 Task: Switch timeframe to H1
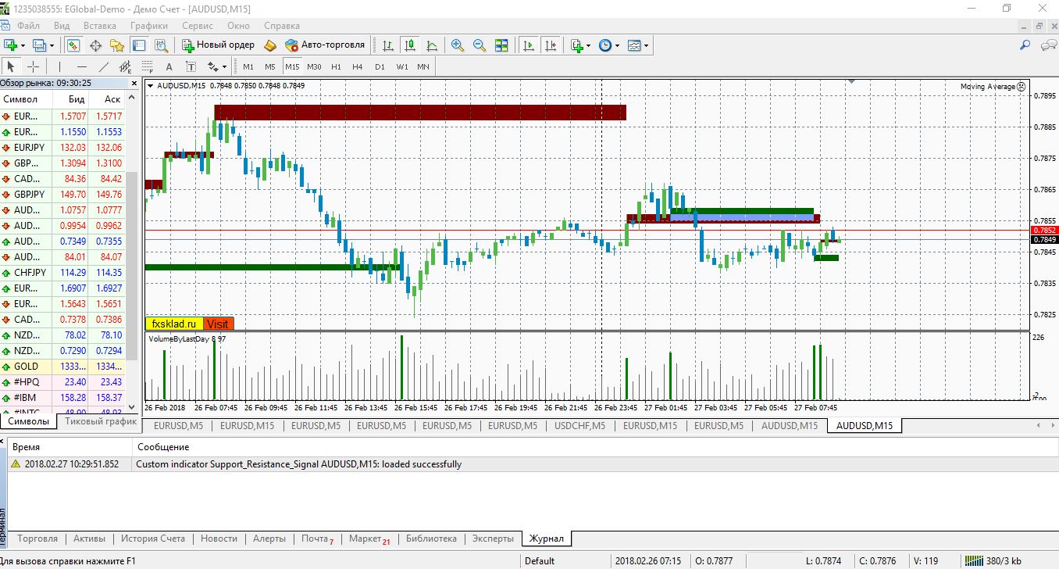pos(336,66)
